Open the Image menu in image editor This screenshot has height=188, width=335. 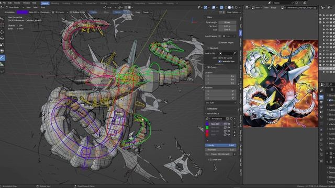[273, 7]
